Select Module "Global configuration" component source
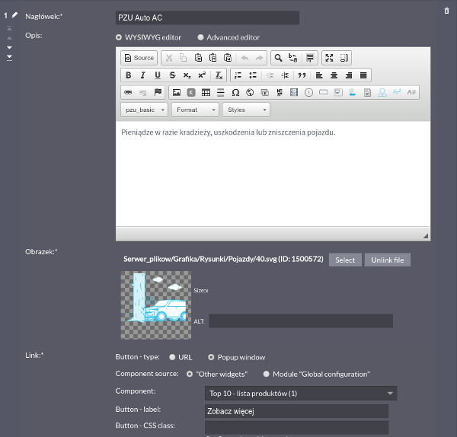 click(266, 374)
